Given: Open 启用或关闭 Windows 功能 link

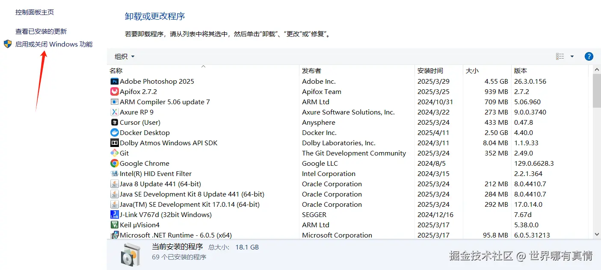Looking at the screenshot, I should [x=54, y=44].
